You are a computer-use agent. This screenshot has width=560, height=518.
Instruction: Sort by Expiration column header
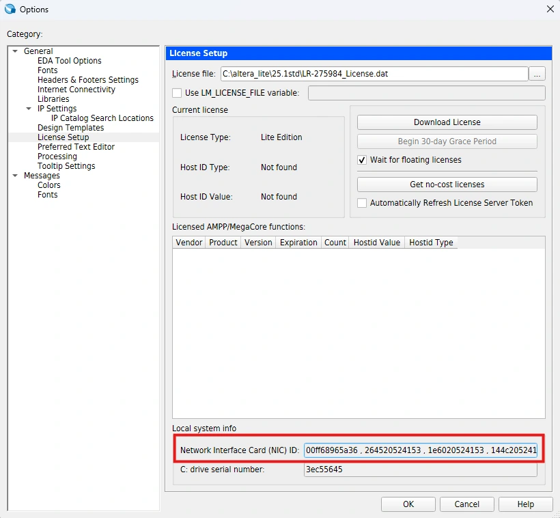click(x=298, y=243)
